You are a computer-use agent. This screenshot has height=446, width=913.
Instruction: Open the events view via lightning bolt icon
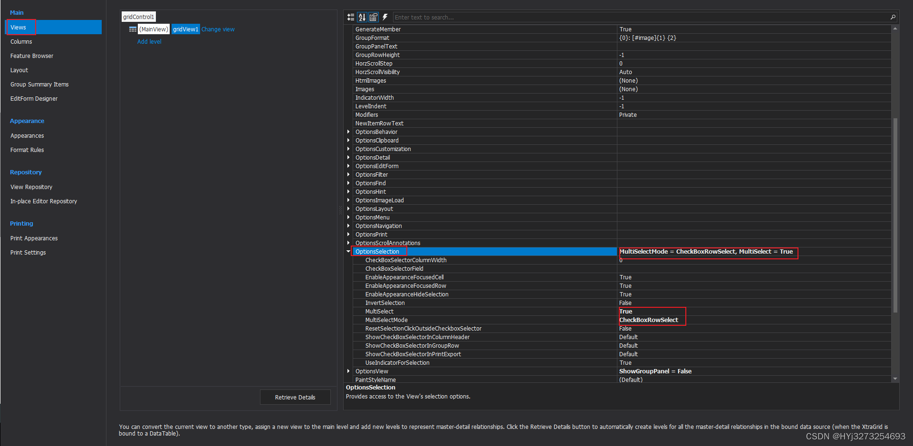[385, 17]
